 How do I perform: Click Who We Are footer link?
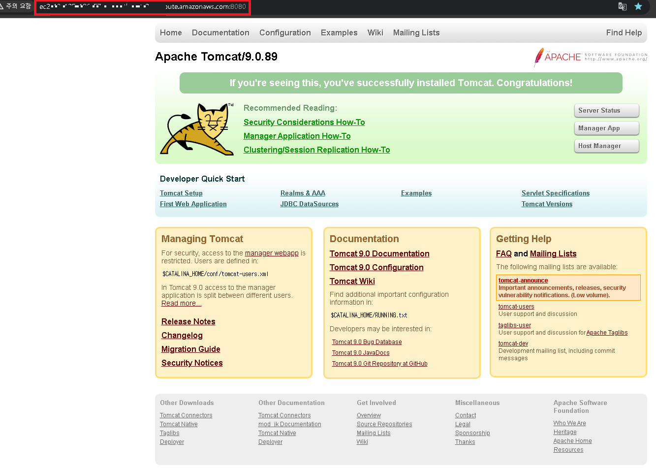point(569,423)
